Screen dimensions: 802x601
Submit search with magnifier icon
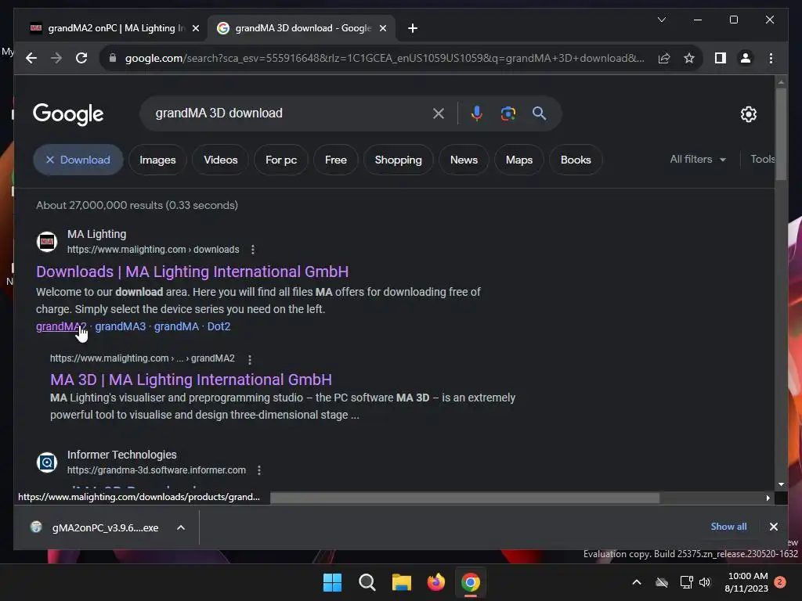(x=539, y=113)
